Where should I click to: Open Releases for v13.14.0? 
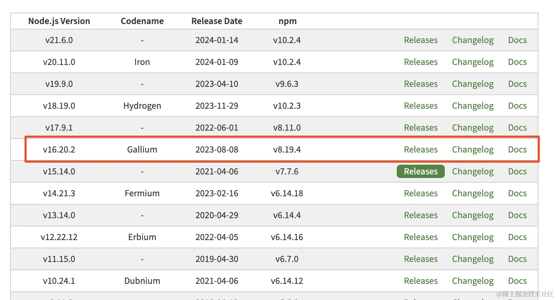420,215
